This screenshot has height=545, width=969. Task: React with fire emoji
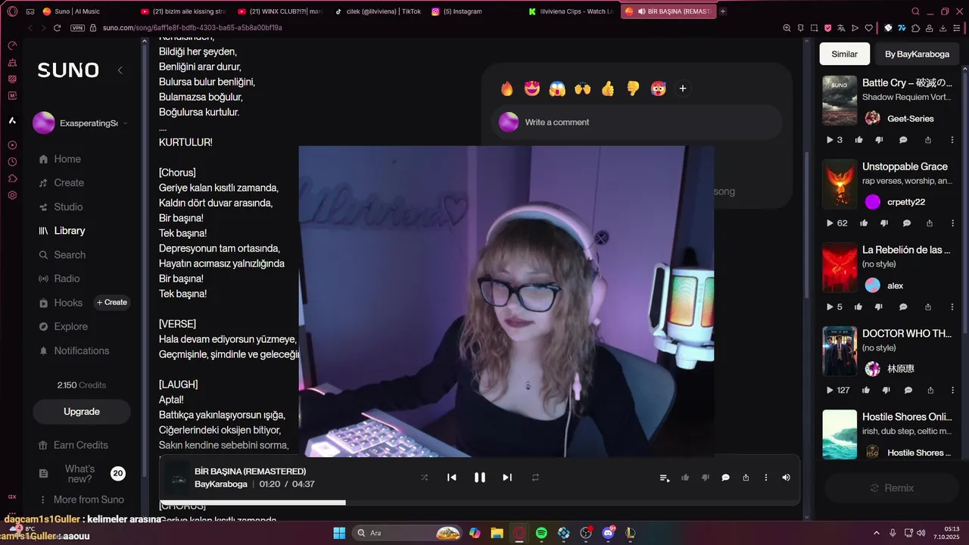tap(507, 89)
